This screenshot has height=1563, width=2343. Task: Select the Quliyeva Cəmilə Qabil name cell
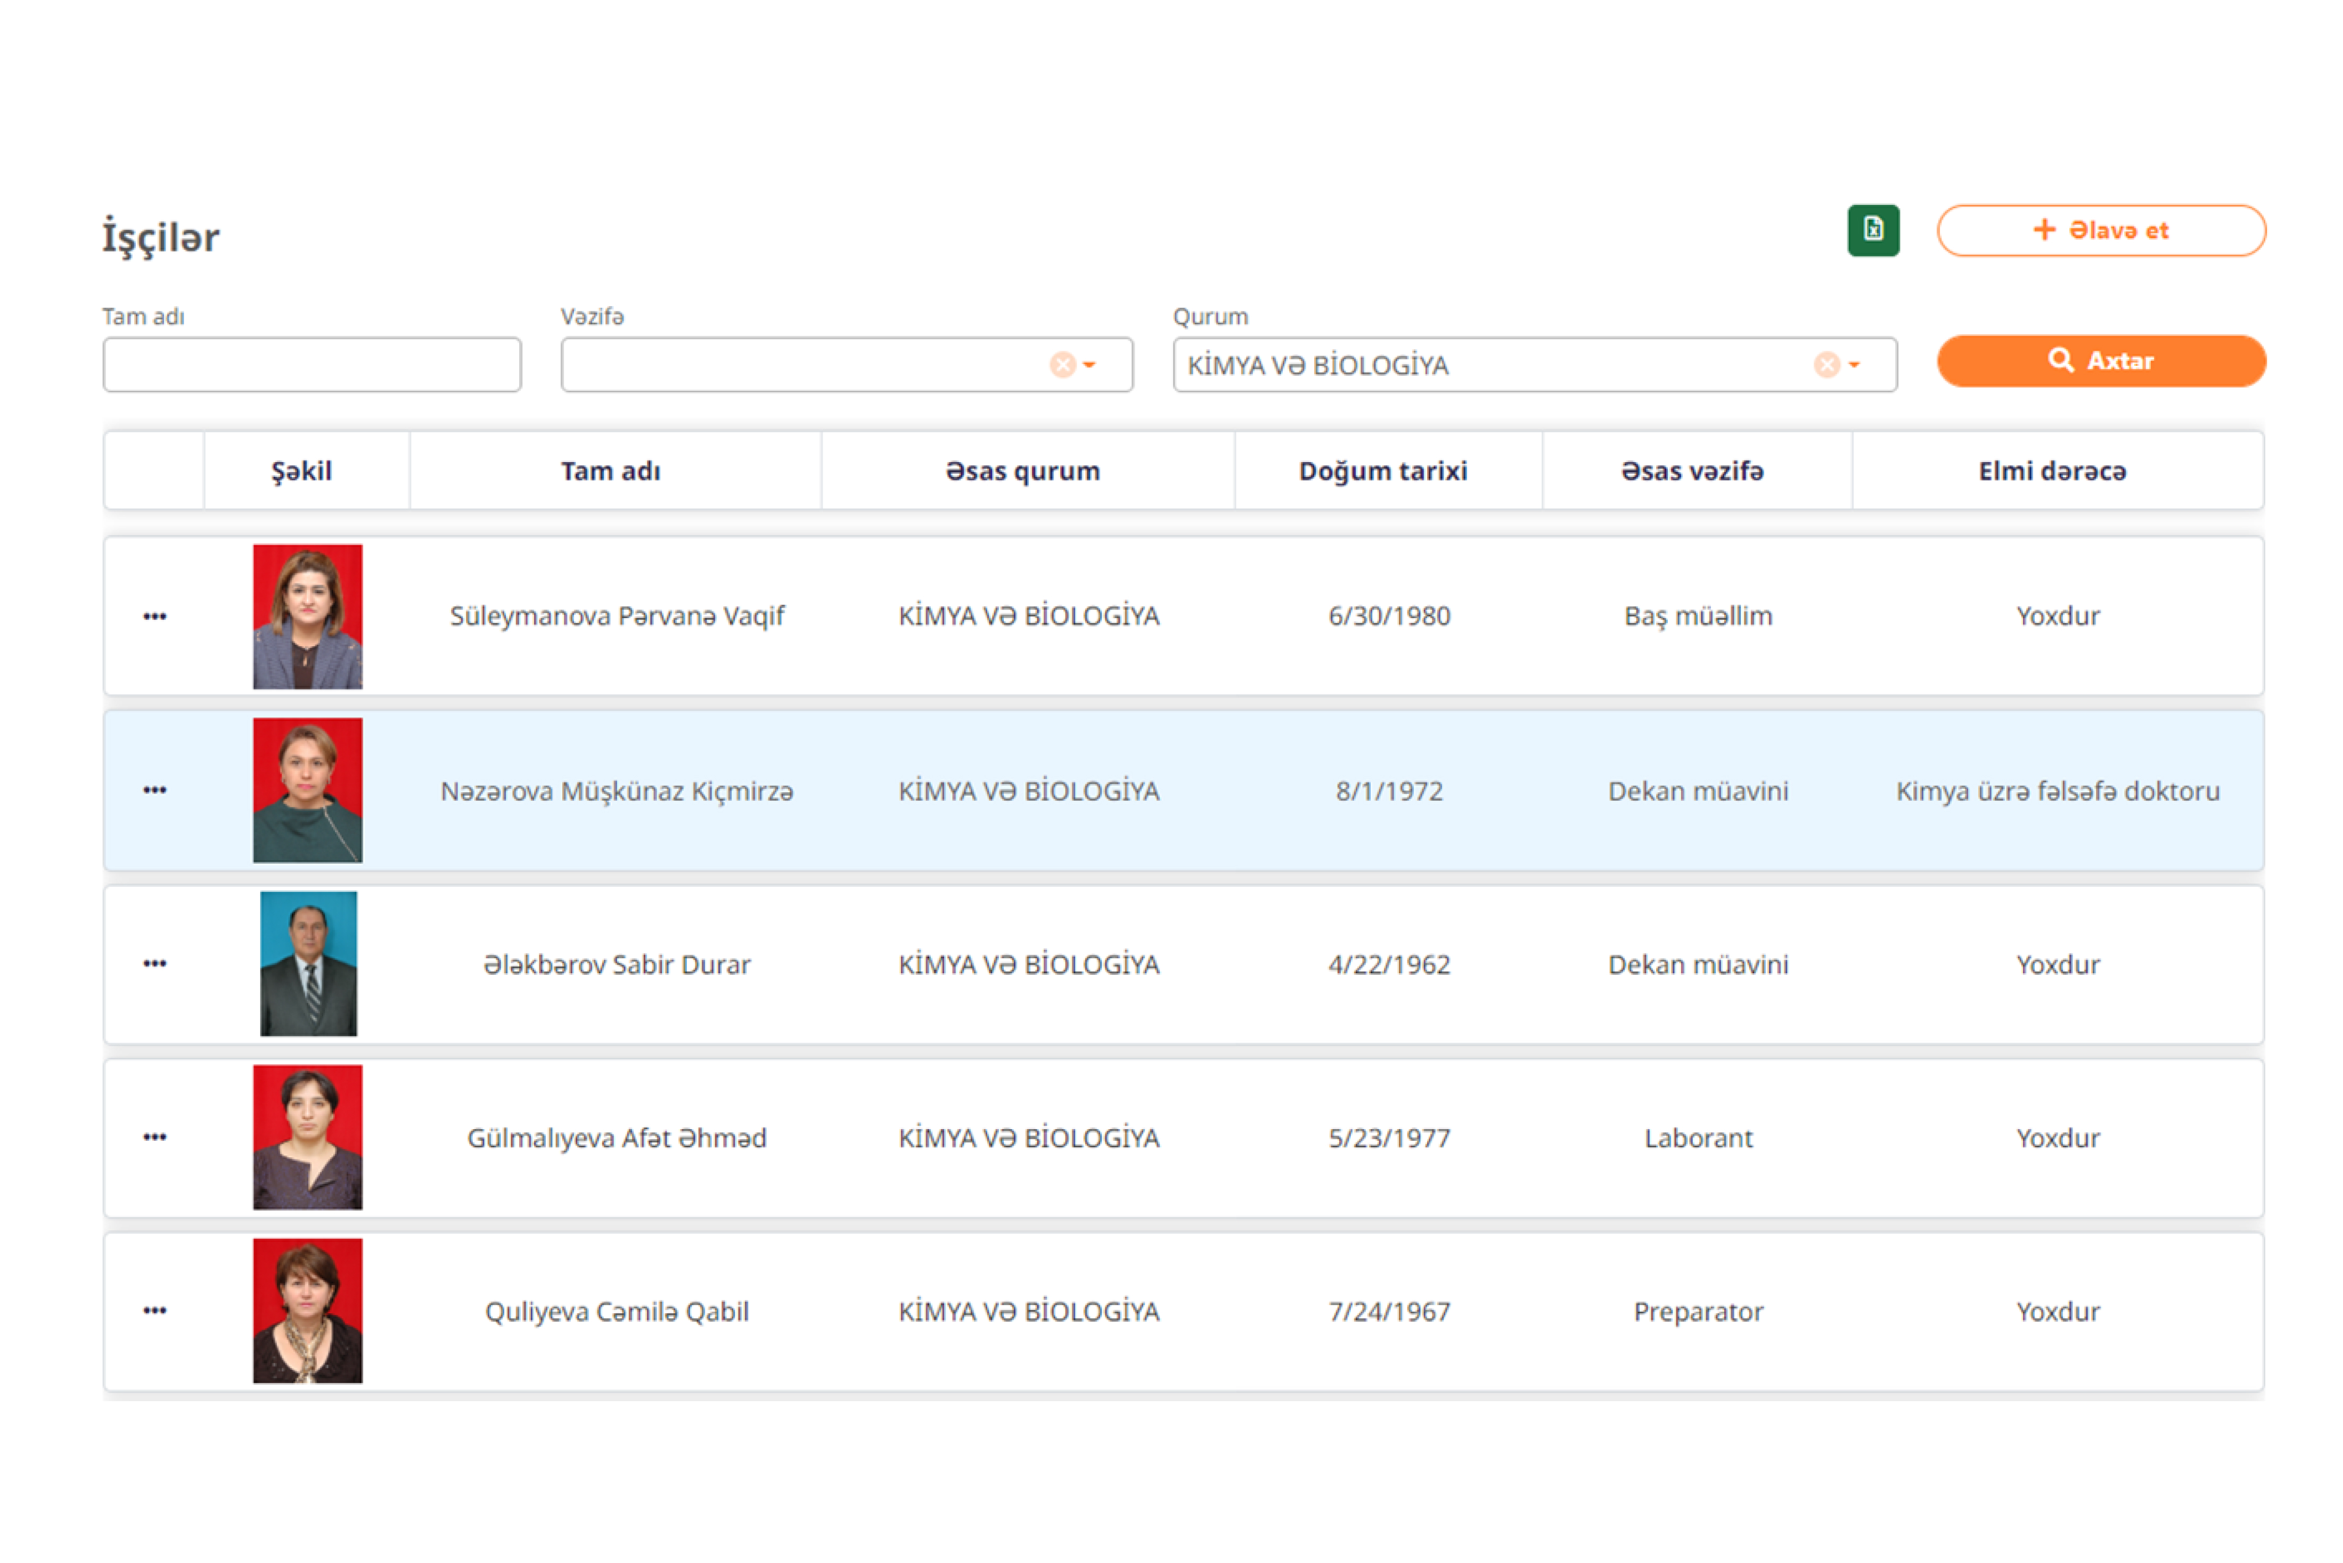pyautogui.click(x=616, y=1311)
